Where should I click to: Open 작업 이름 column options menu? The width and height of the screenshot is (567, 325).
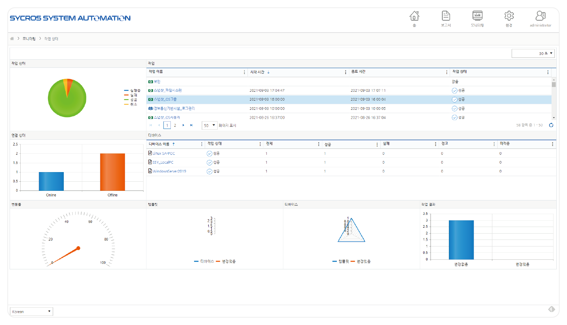[244, 72]
